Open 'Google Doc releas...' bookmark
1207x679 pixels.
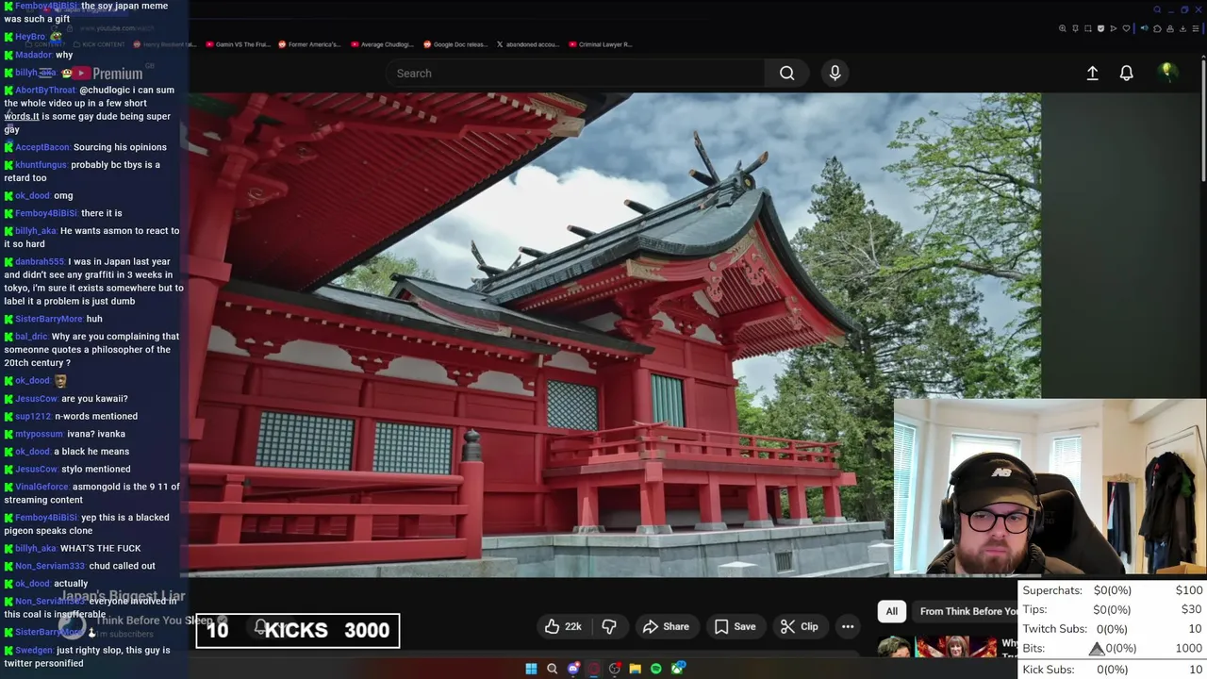pos(455,44)
